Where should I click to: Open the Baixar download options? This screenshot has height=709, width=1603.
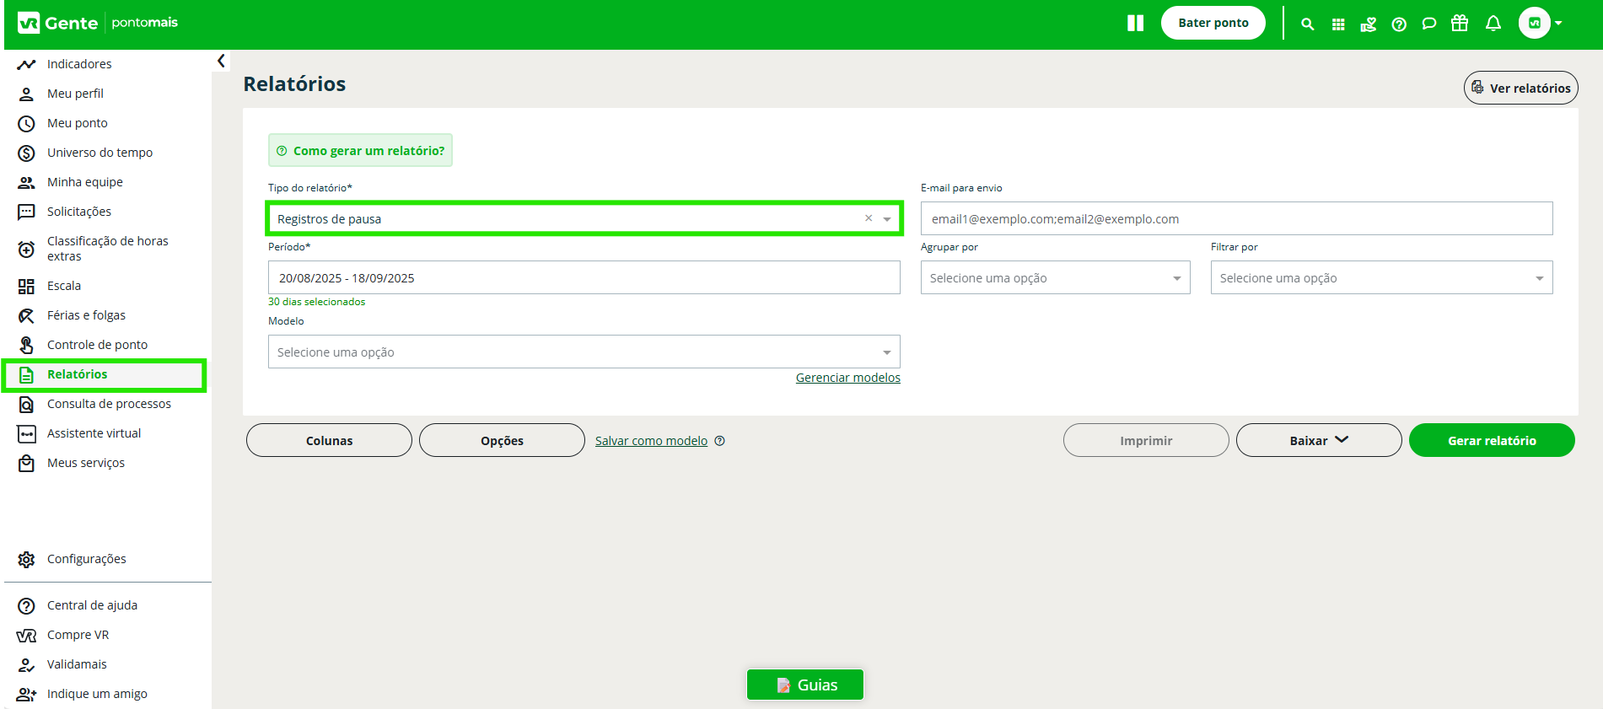(x=1318, y=441)
